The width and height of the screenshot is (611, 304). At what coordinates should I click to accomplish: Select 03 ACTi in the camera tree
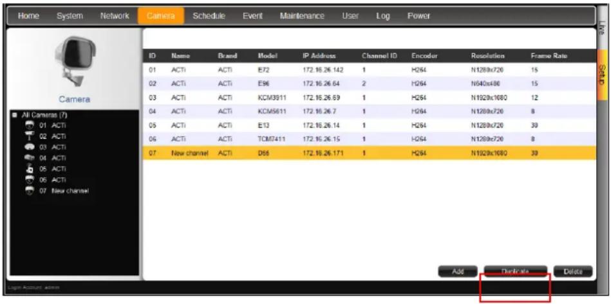pos(52,147)
